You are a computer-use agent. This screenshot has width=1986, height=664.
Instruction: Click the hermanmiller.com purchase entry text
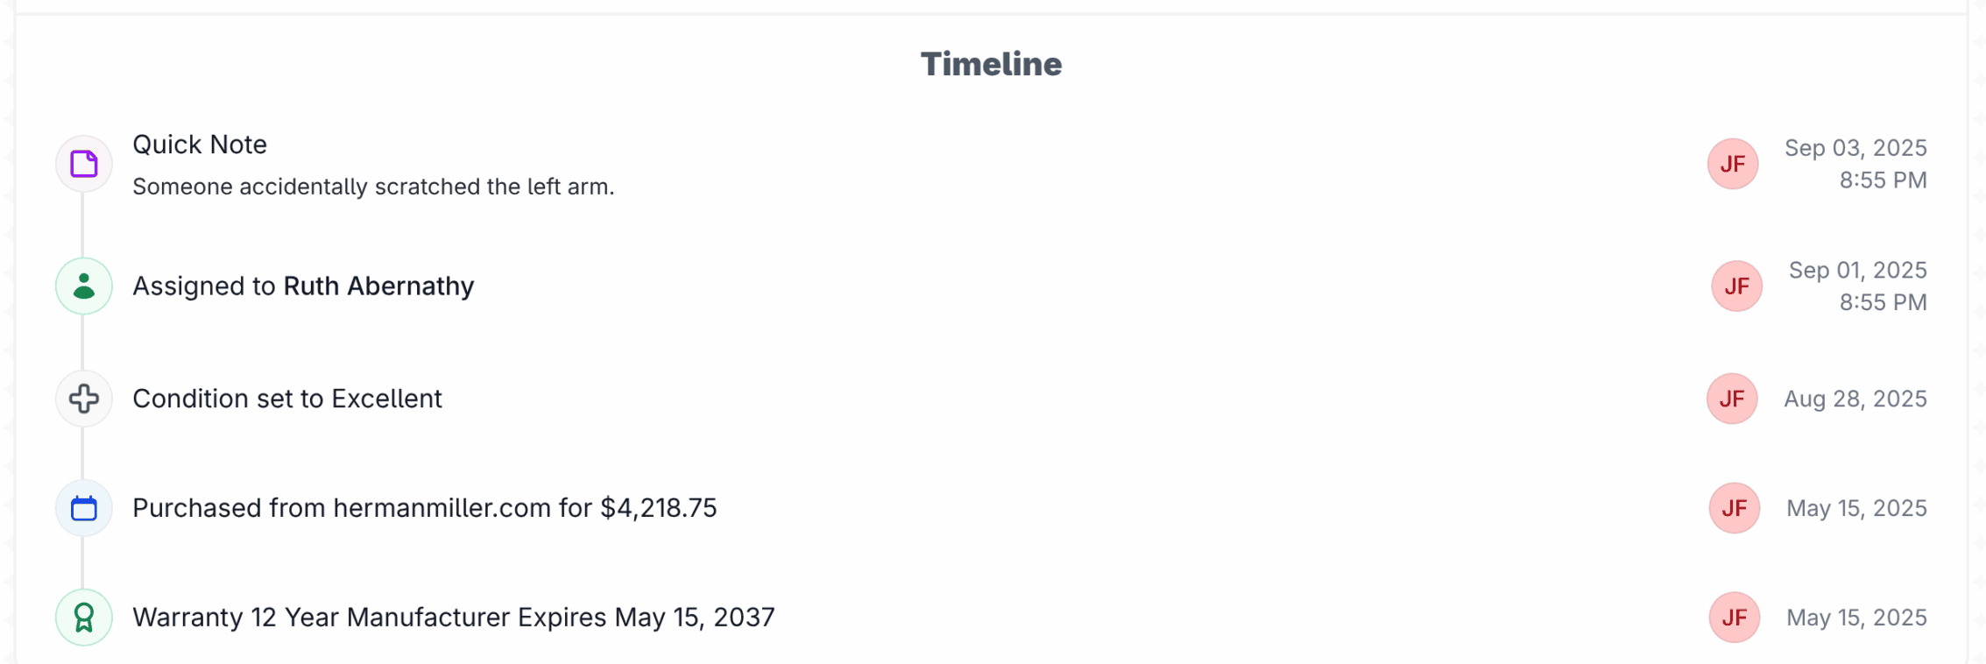424,508
